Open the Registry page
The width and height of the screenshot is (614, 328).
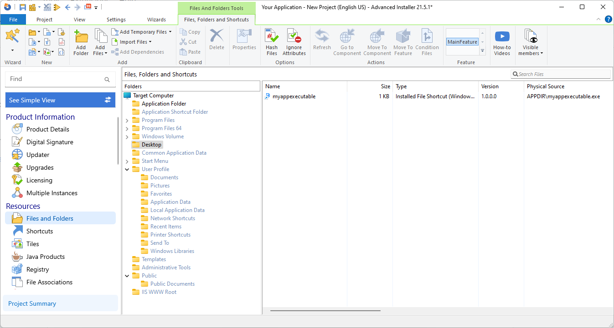pos(37,269)
